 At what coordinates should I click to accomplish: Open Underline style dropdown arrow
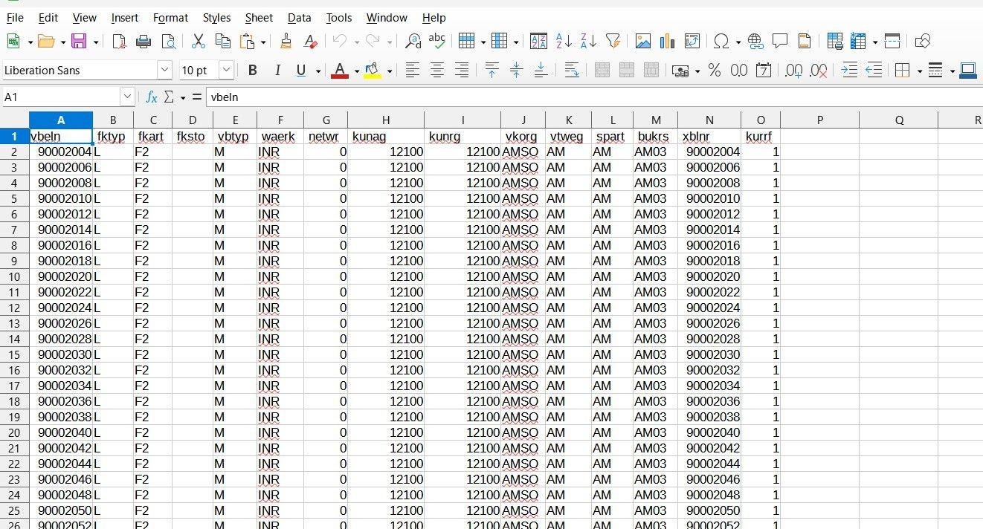point(318,71)
